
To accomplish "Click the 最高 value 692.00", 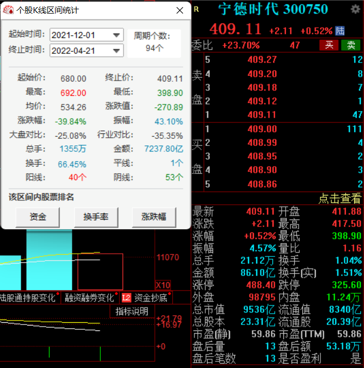I will (74, 93).
